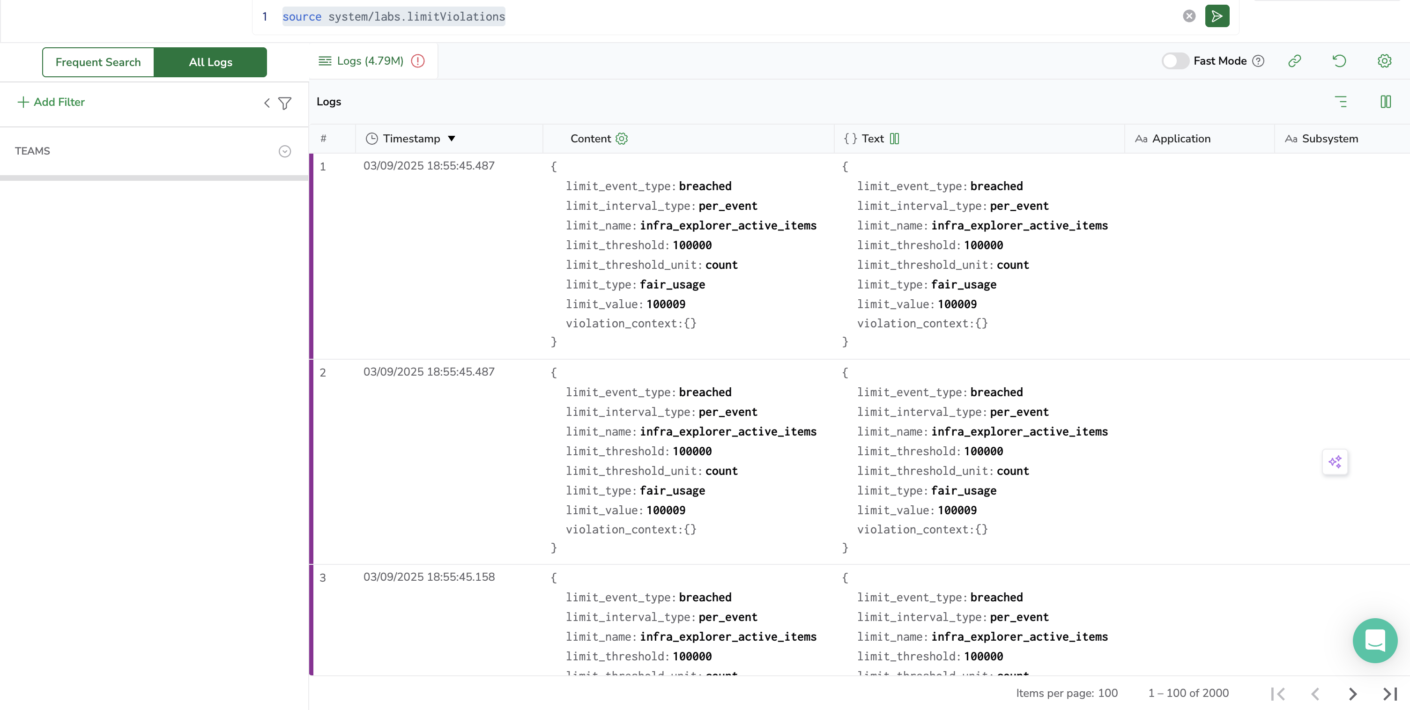This screenshot has width=1410, height=710.
Task: Click the refresh/undo arrow icon
Action: click(1339, 61)
